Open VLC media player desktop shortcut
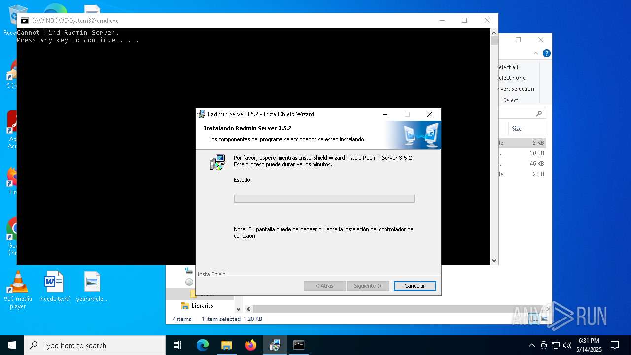The height and width of the screenshot is (355, 631). click(x=18, y=290)
